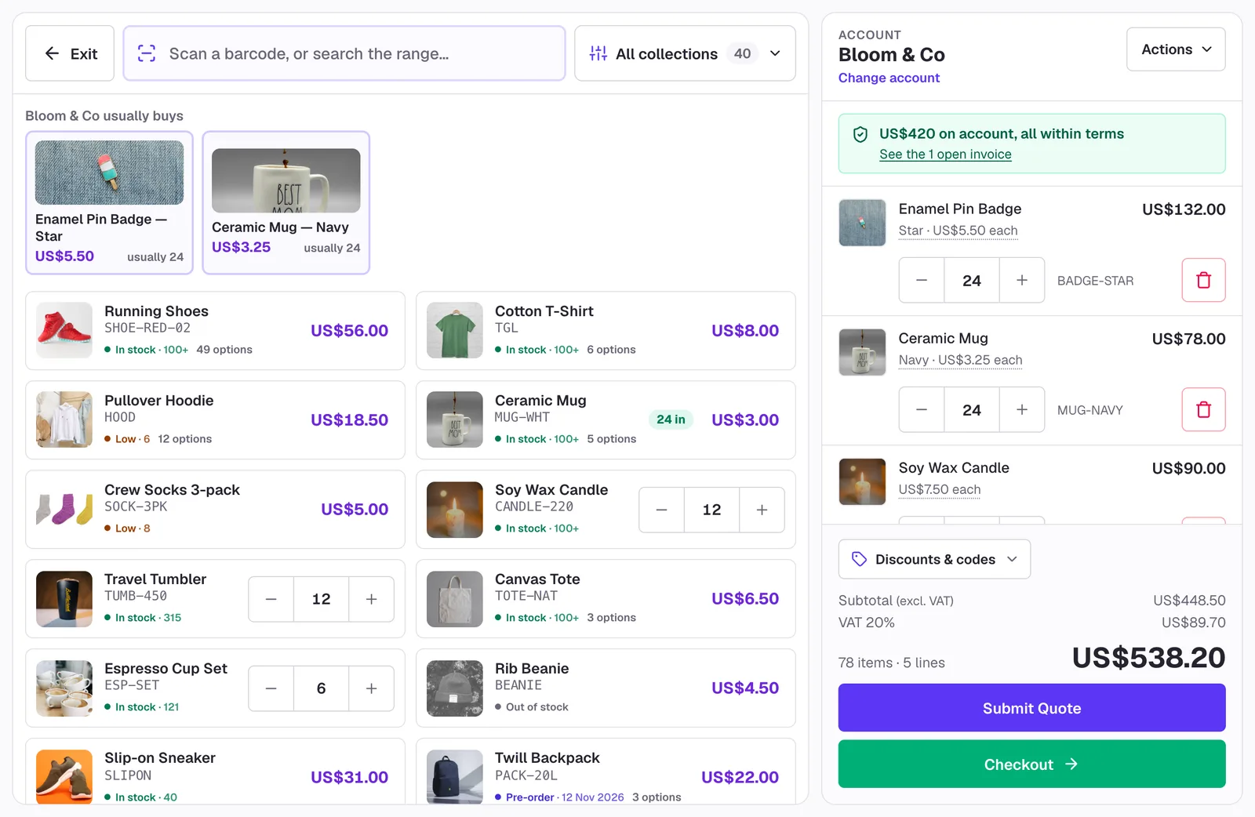The image size is (1255, 817).
Task: Focus the barcode search input field
Action: click(344, 53)
